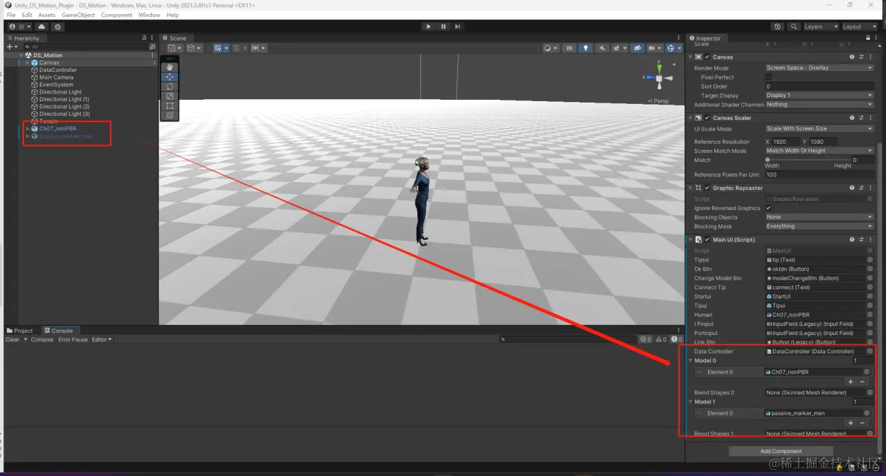
Task: Toggle scene audio
Action: [602, 48]
